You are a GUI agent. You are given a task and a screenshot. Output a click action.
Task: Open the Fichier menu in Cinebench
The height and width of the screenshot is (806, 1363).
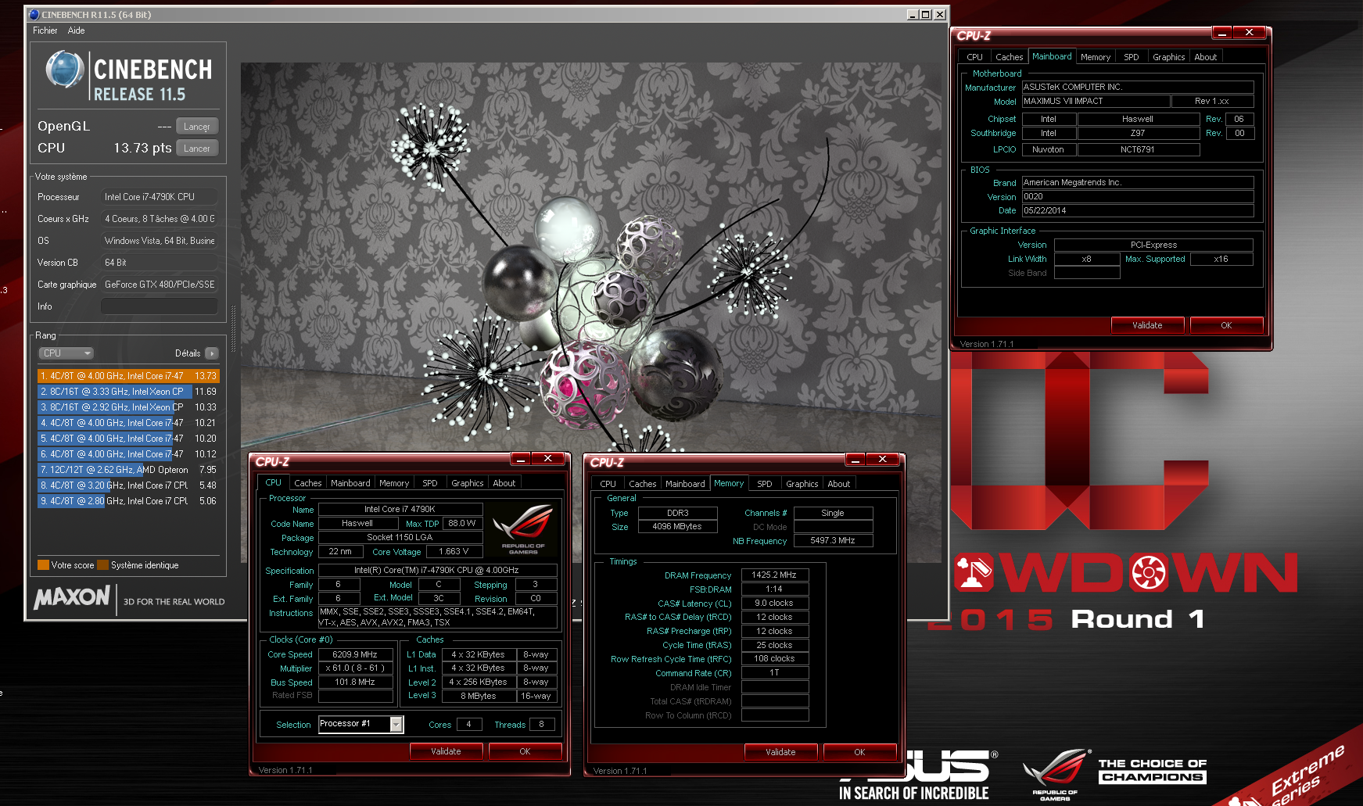45,30
